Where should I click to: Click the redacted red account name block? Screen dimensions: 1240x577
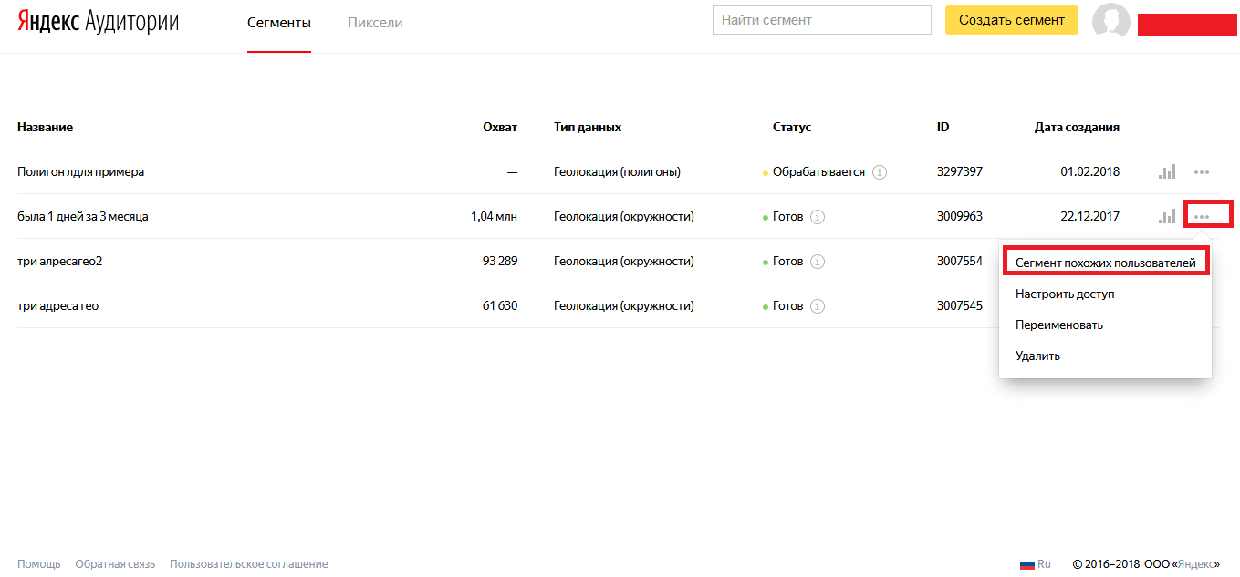click(1187, 25)
